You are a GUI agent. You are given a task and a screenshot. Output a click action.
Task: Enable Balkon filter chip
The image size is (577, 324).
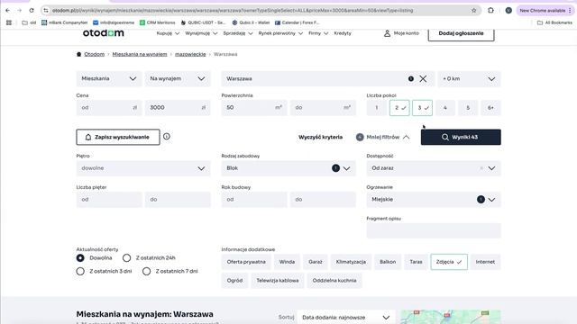tap(388, 262)
